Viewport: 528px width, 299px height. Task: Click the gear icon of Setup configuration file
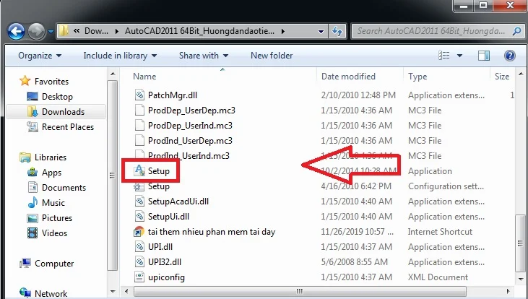tap(139, 186)
